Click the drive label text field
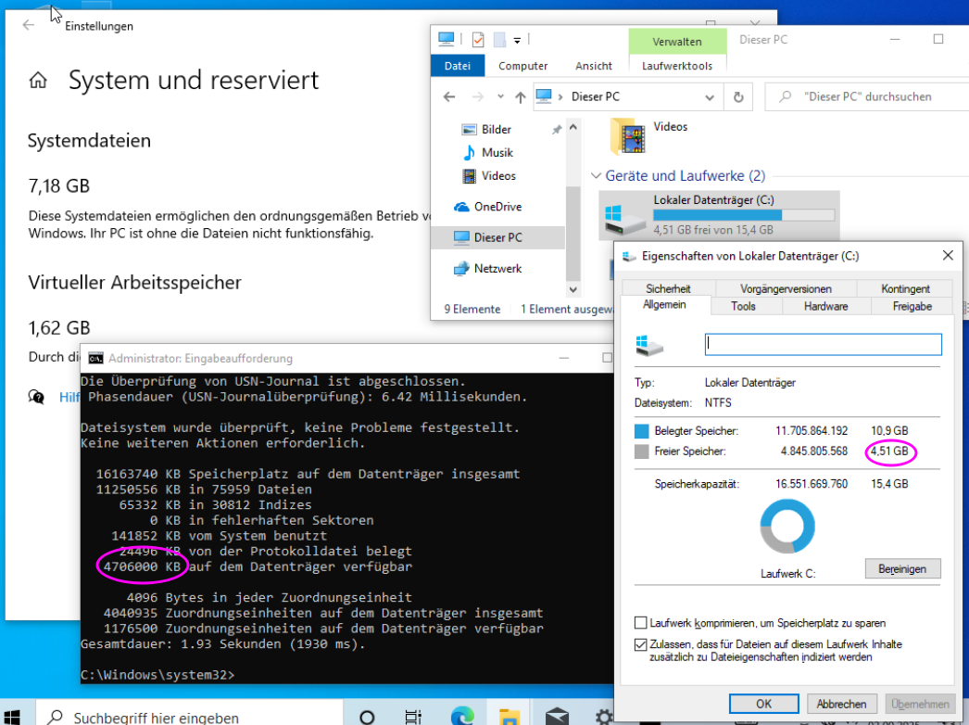 click(823, 344)
